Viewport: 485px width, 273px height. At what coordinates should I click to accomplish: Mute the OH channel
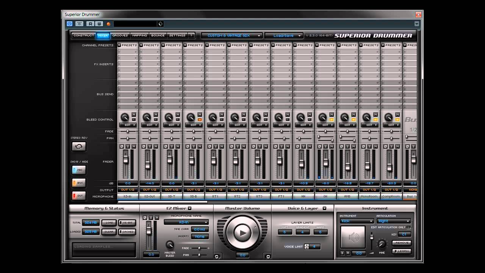click(332, 146)
